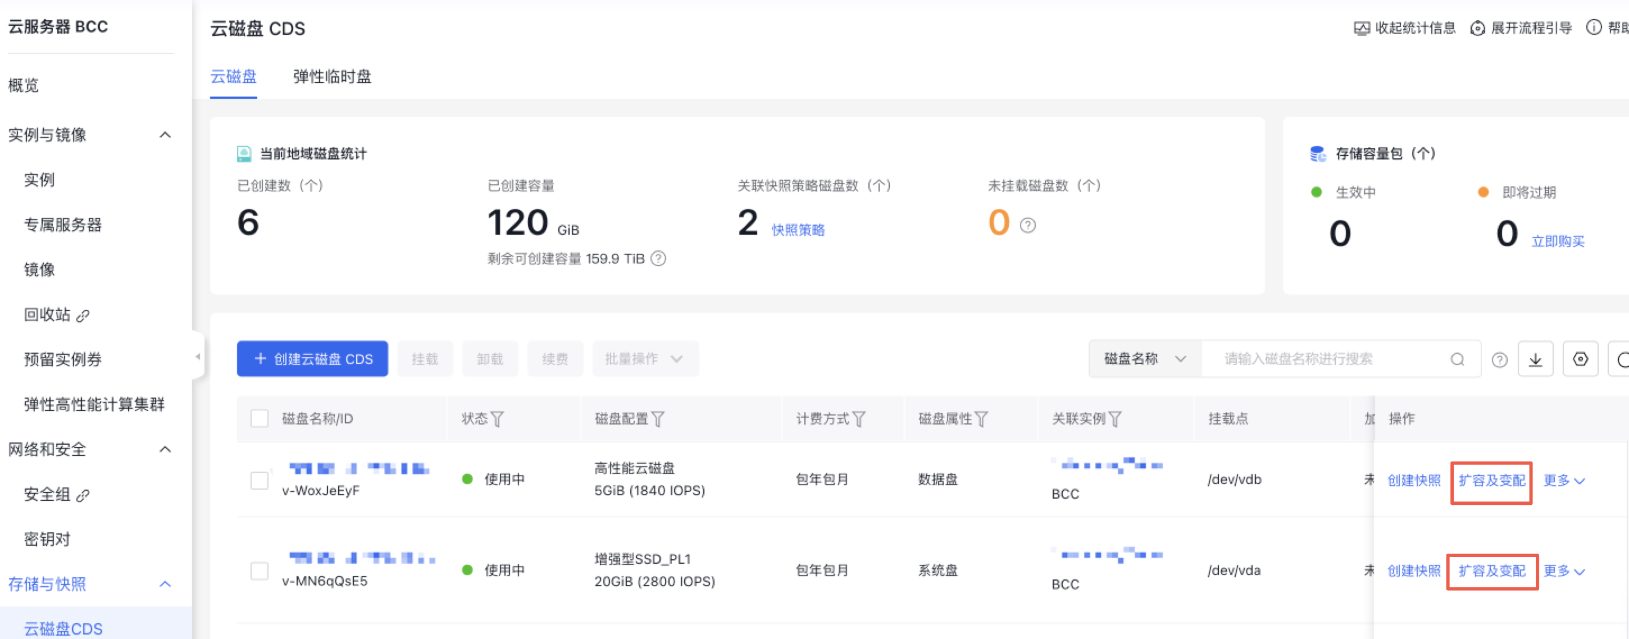This screenshot has width=1629, height=639.
Task: Click the help icon beside search box
Action: pyautogui.click(x=1499, y=359)
